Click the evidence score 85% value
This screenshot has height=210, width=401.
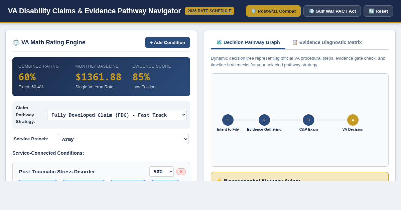click(x=141, y=77)
